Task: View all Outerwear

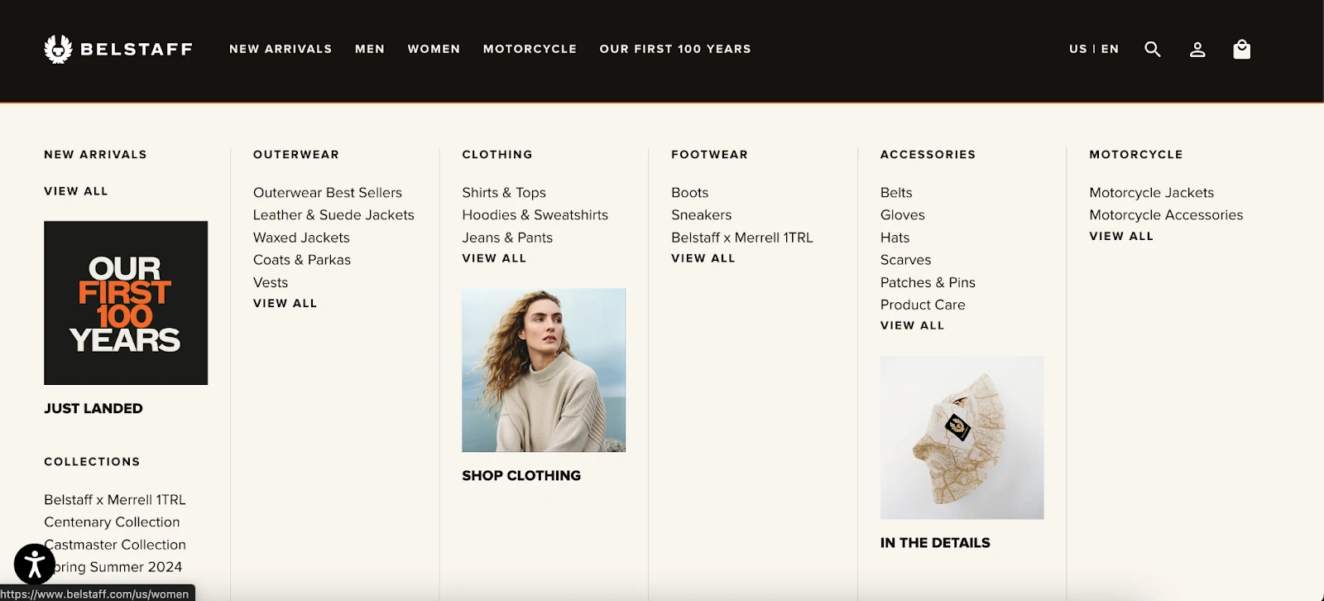Action: point(285,303)
